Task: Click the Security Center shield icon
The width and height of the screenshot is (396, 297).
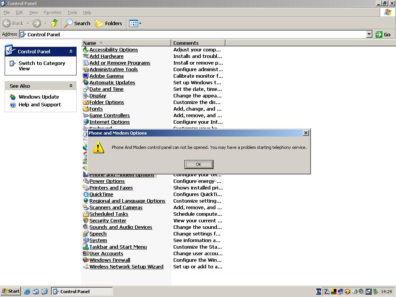Action: (86, 220)
